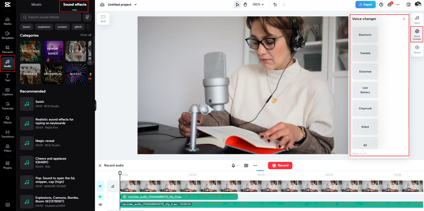Expand categories with the right arrow
424x211 pixels.
[x=90, y=62]
